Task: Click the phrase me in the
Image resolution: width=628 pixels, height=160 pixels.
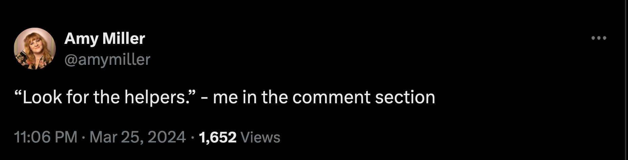Action: tap(250, 98)
